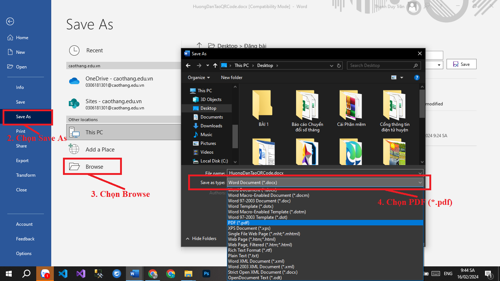
Task: Open Export in backstage menu
Action: tap(22, 161)
